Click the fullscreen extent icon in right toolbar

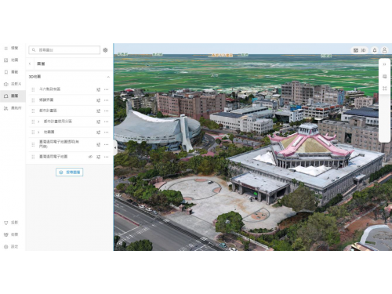tap(384, 89)
